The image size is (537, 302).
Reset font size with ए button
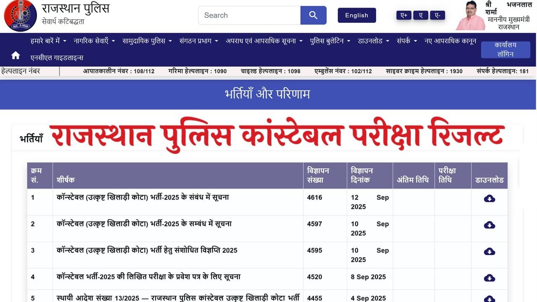(420, 16)
